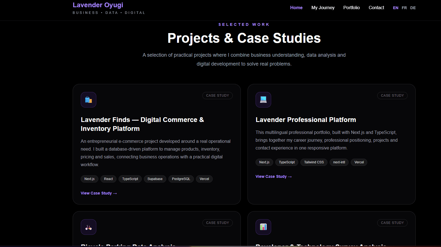Viewport: 441px width, 247px height.
Task: Click the PostgreSQL tech tag
Action: point(181,179)
